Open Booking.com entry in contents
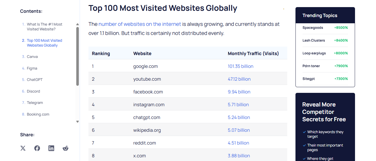 38,114
